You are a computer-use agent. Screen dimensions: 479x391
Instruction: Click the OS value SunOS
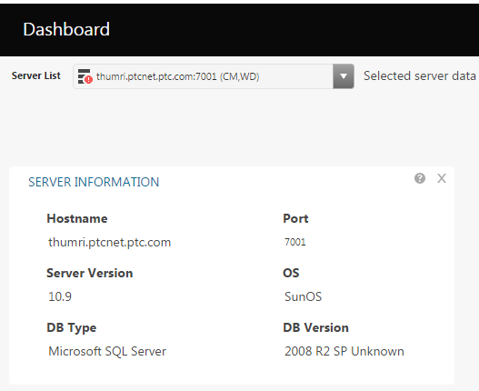tap(303, 296)
